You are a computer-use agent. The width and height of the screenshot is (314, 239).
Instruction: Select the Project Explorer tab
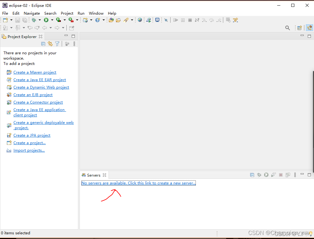coord(22,37)
